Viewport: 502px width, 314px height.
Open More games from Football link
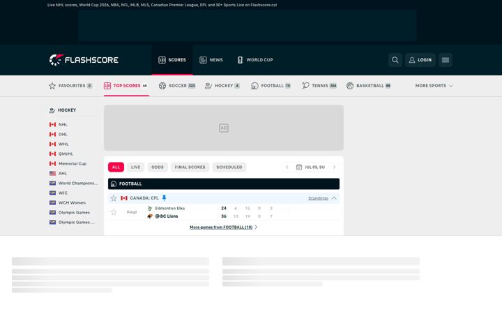pos(224,227)
